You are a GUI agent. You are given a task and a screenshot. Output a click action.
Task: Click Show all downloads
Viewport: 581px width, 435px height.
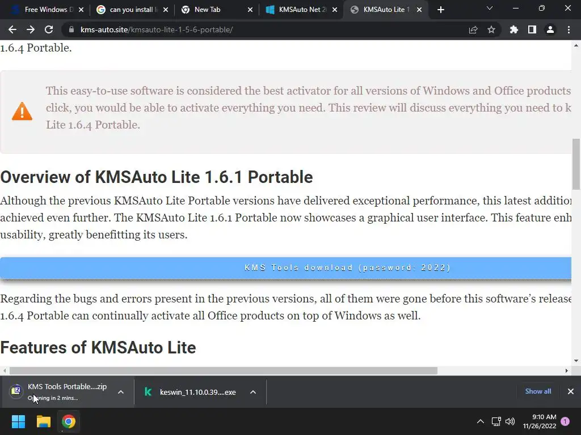point(538,391)
